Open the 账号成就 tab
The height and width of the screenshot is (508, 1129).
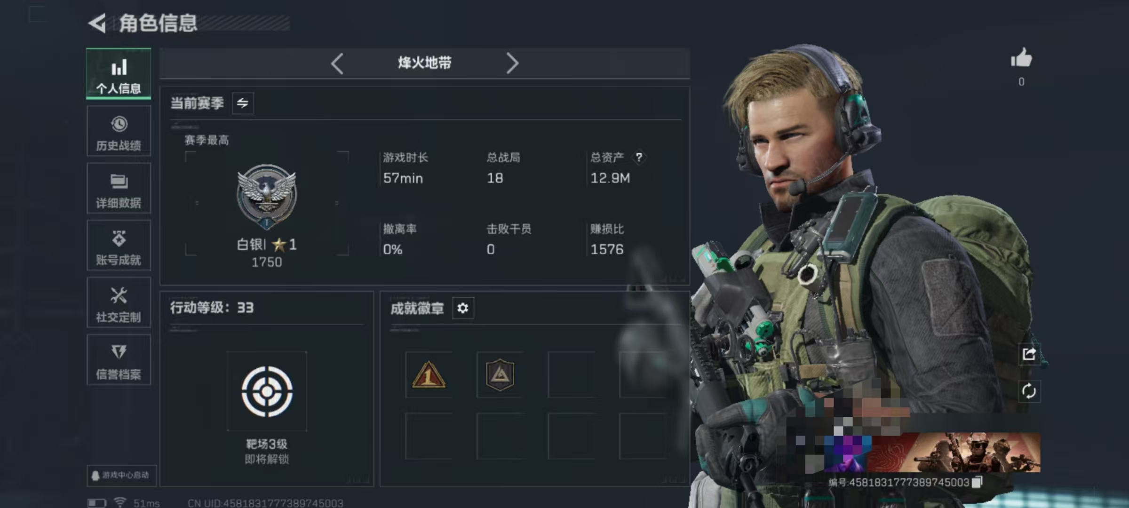coord(119,246)
